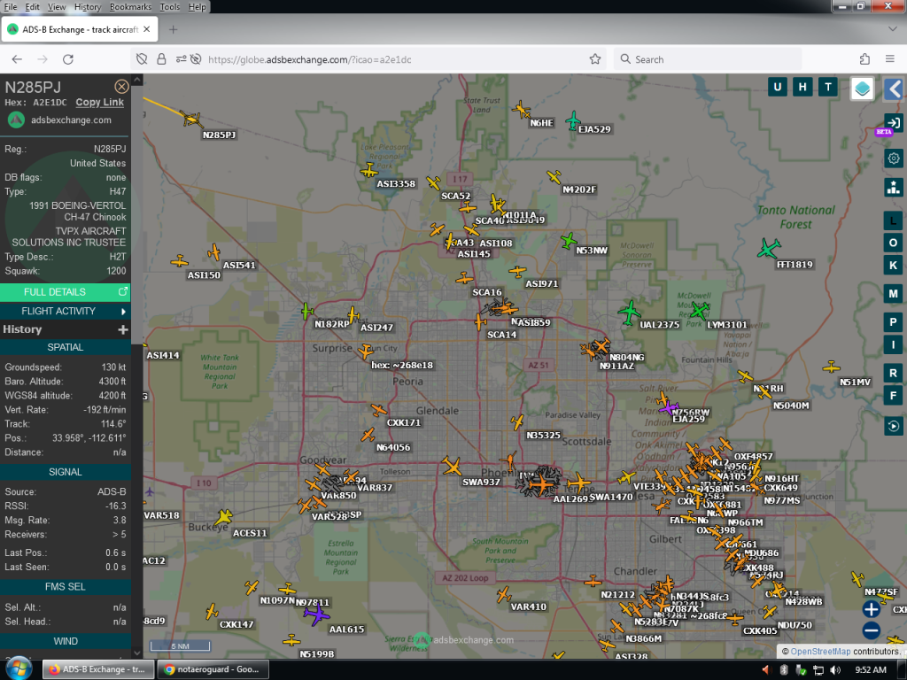Select the ACES11 aircraft icon
Image resolution: width=907 pixels, height=680 pixels.
(224, 517)
